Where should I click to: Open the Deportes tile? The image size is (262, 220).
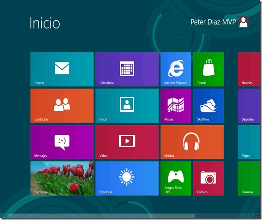(249, 106)
